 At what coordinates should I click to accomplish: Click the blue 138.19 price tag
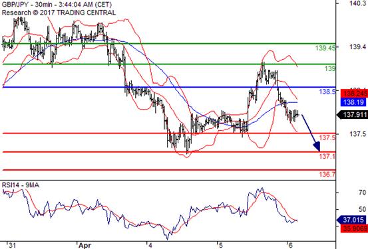[x=353, y=102]
